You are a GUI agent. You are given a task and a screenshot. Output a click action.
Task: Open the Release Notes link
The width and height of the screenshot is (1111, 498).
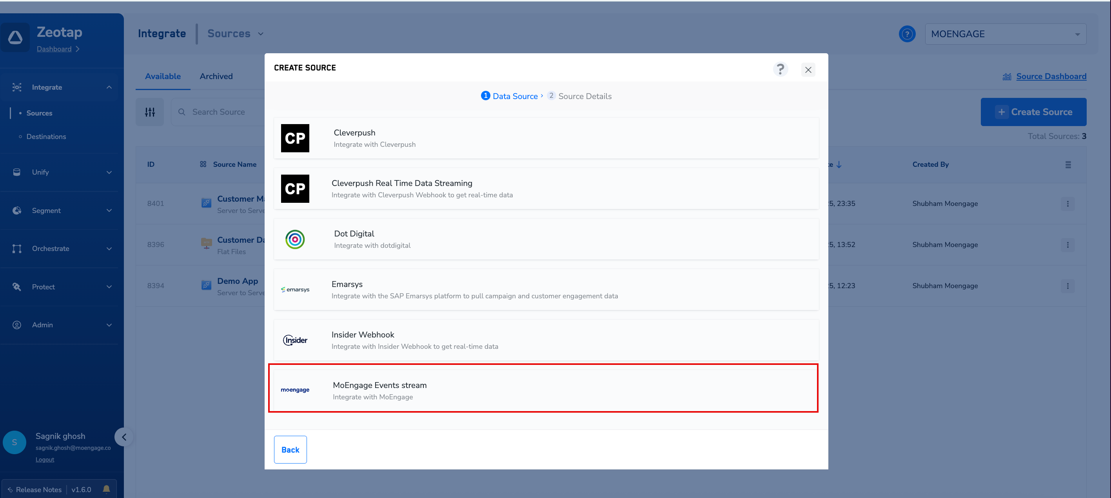click(x=38, y=489)
